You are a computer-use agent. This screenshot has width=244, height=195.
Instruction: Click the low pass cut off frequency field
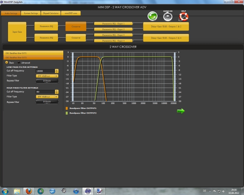click(45, 71)
